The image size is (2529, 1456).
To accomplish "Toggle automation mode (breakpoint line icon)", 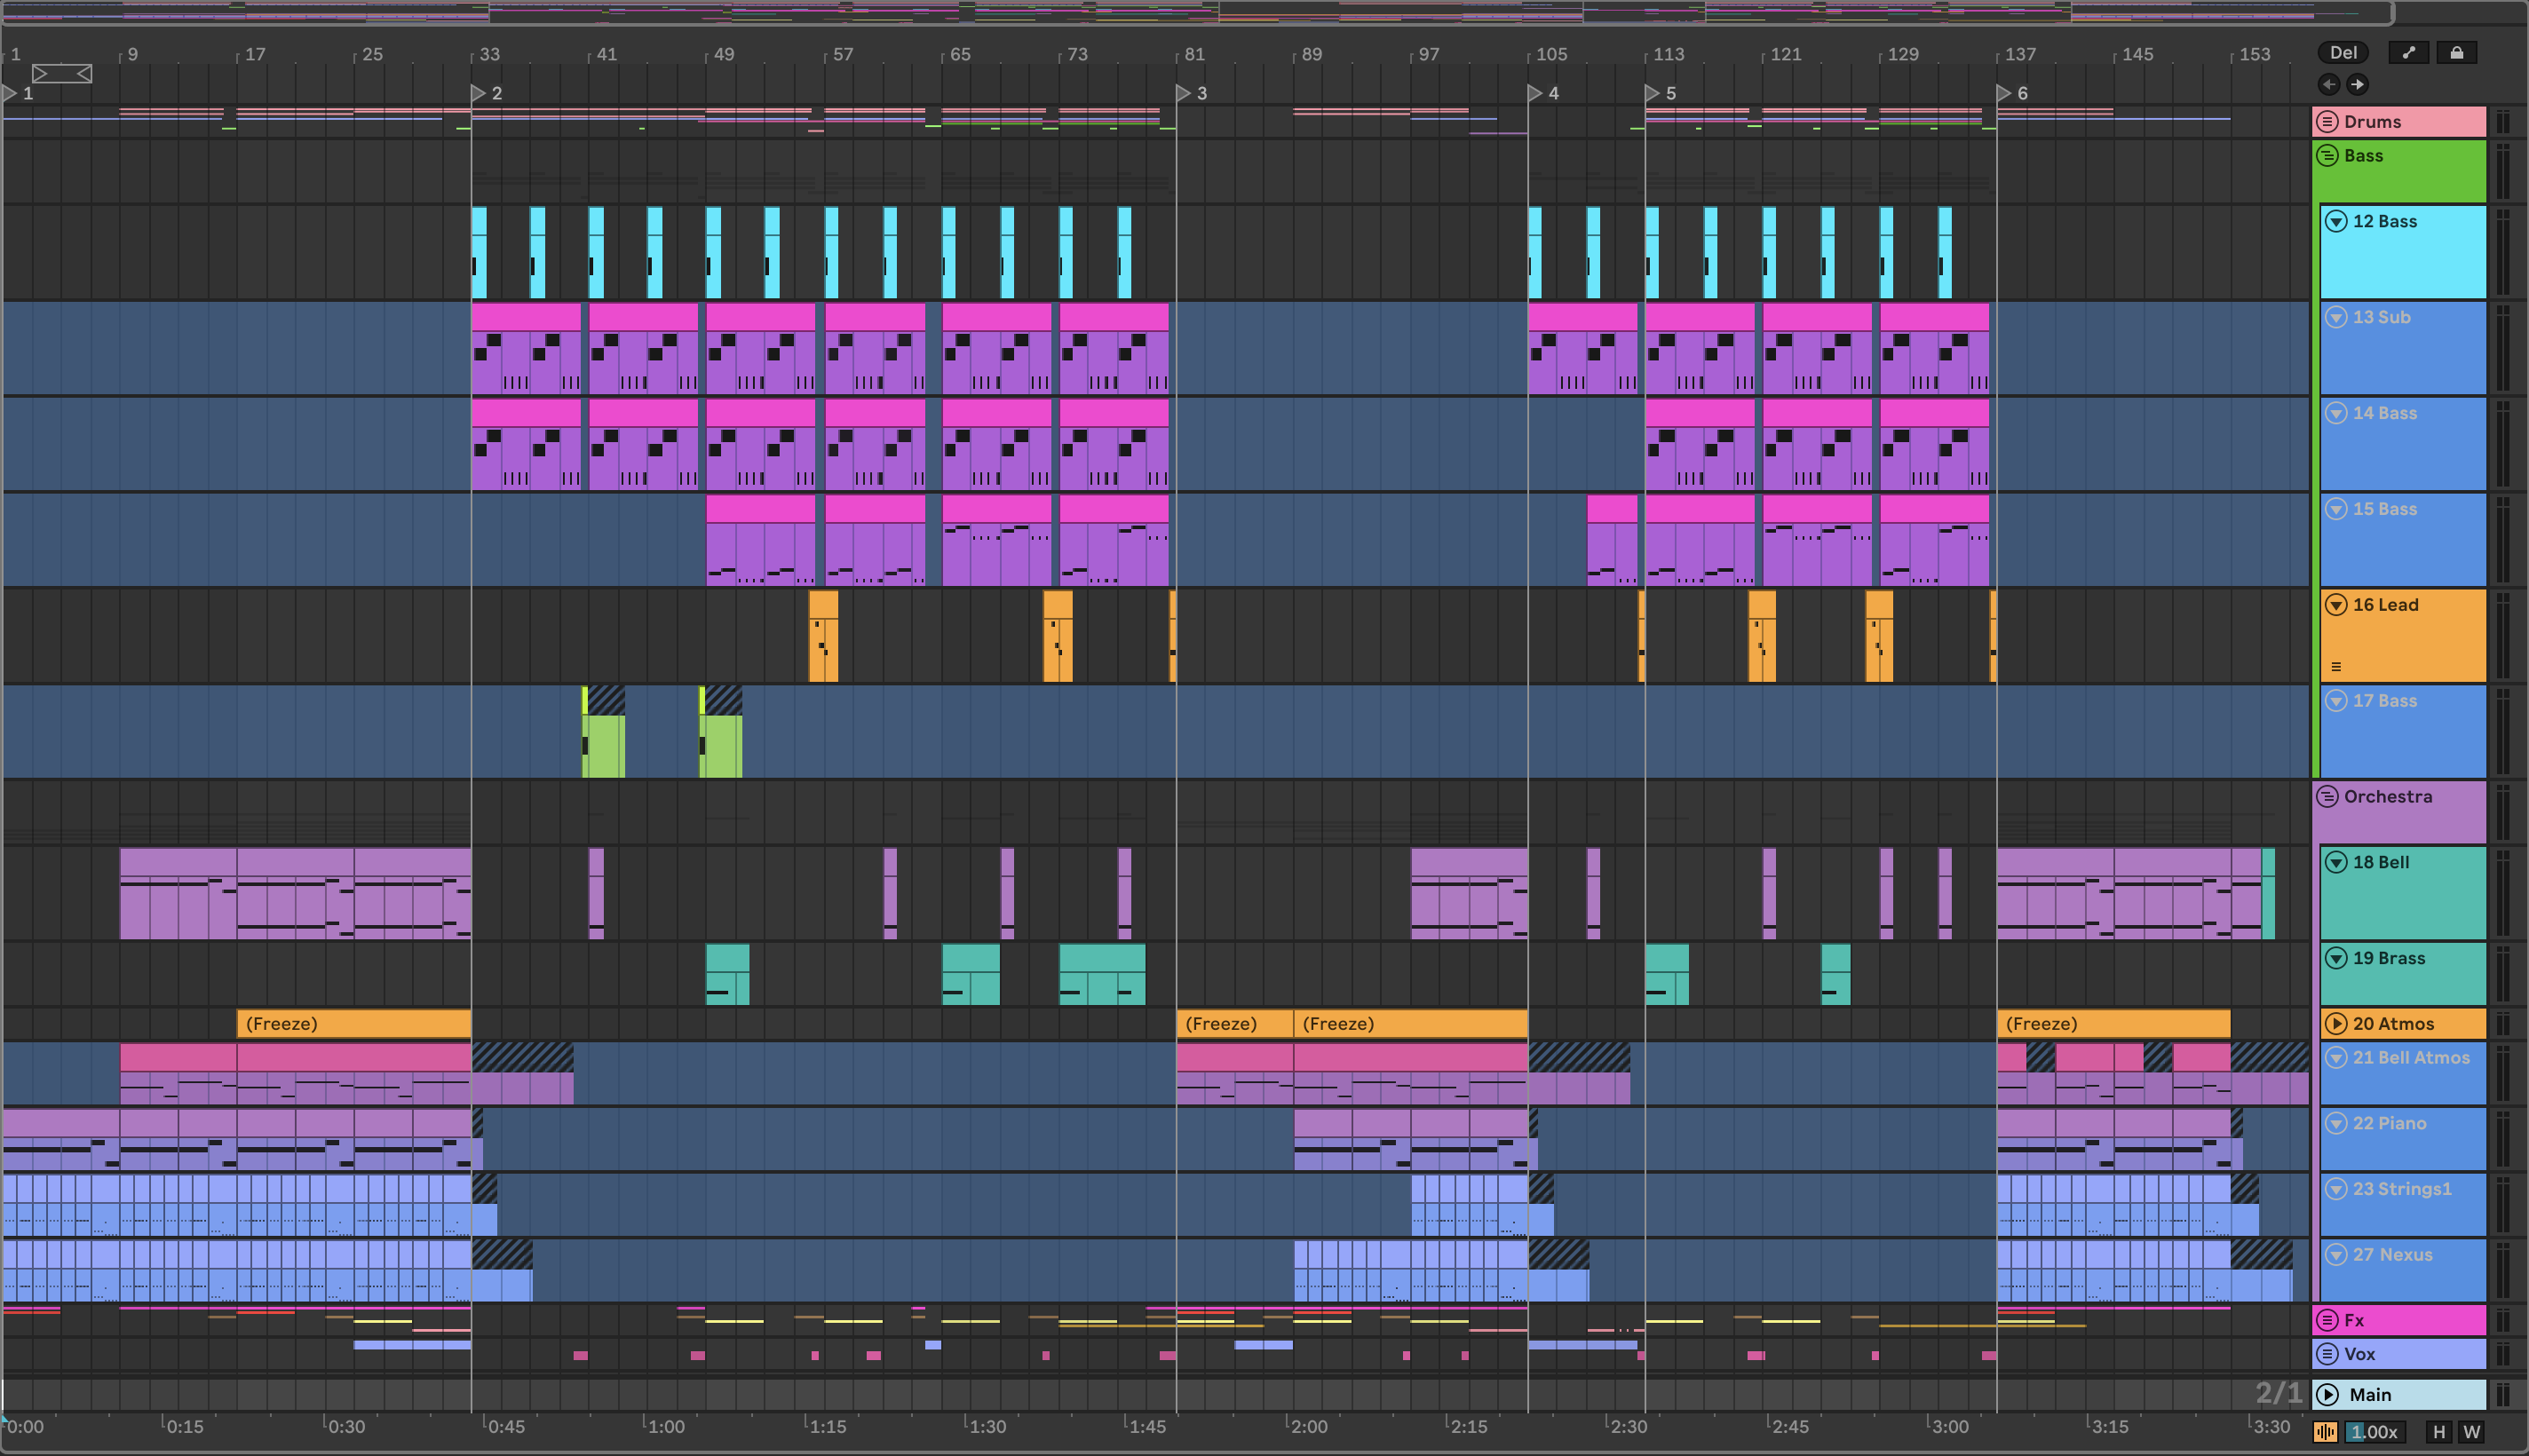I will (x=2409, y=53).
